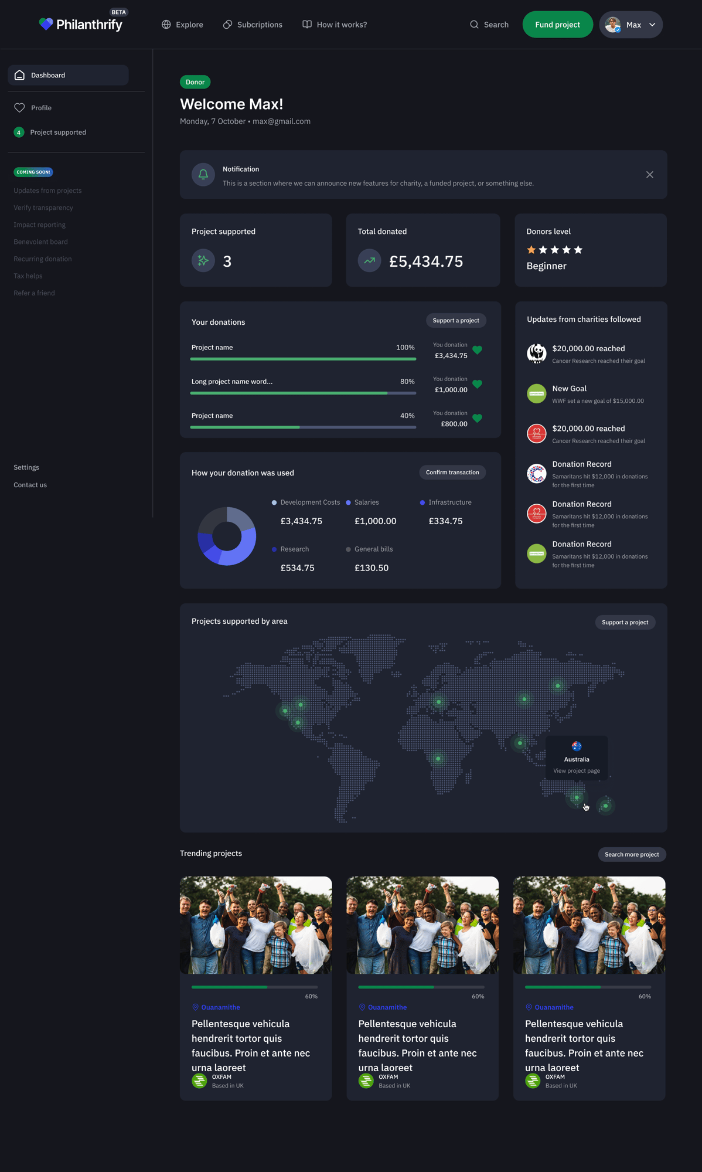Click the Search more project button
The height and width of the screenshot is (1172, 702).
tap(632, 854)
